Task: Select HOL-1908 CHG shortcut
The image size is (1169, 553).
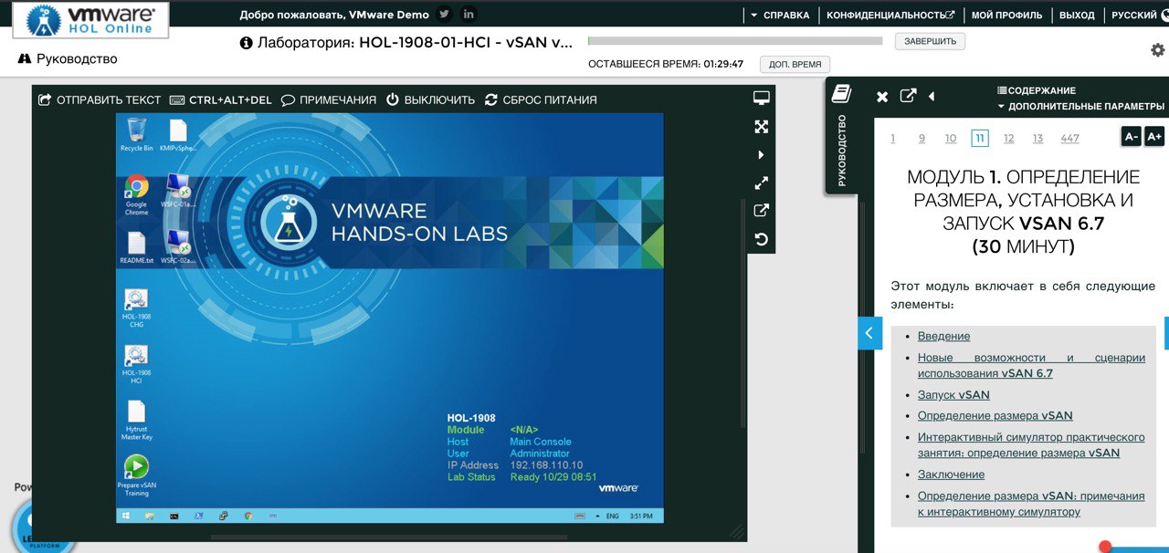Action: [x=136, y=308]
